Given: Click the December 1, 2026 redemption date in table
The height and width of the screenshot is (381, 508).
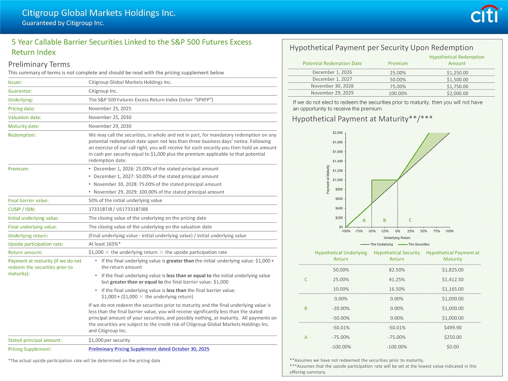Looking at the screenshot, I should [x=332, y=72].
